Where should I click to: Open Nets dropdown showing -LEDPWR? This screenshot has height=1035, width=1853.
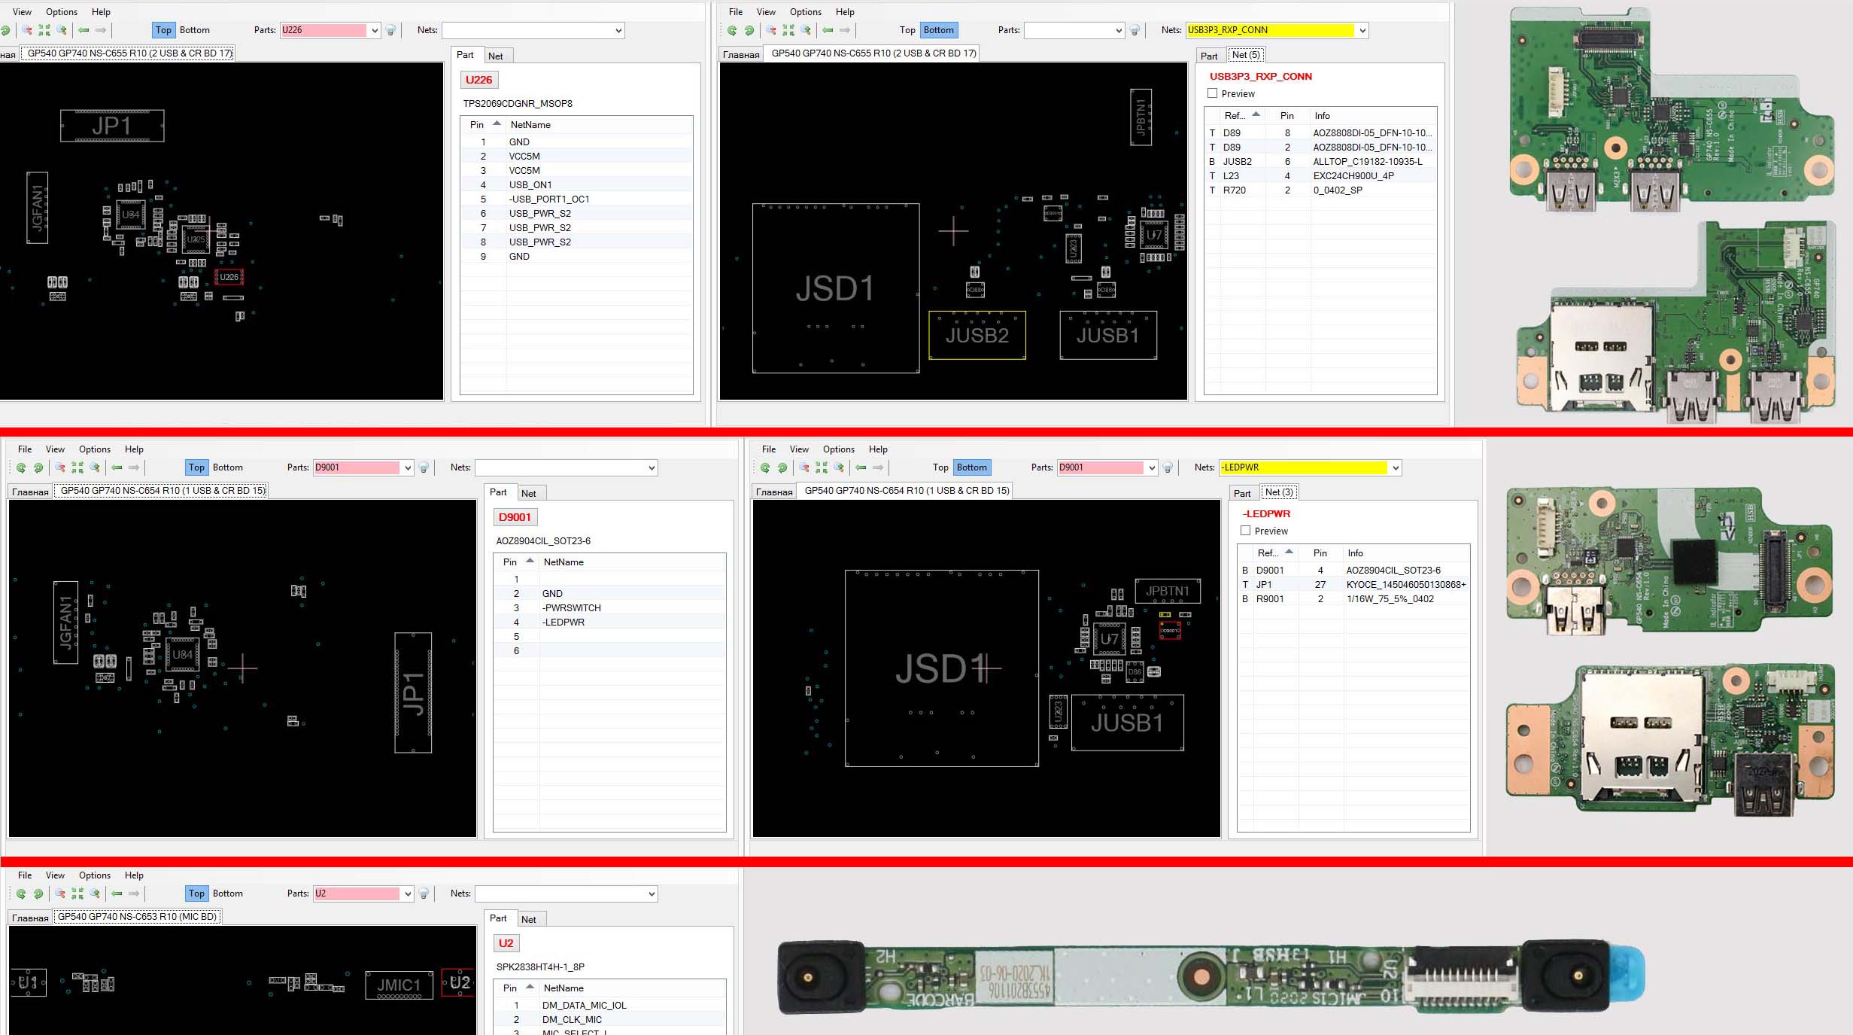pos(1396,467)
